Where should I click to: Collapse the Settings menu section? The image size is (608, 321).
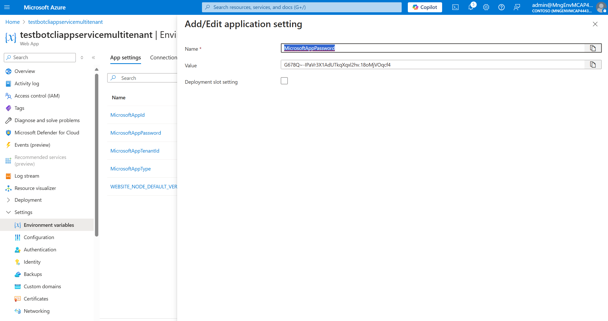(x=8, y=212)
